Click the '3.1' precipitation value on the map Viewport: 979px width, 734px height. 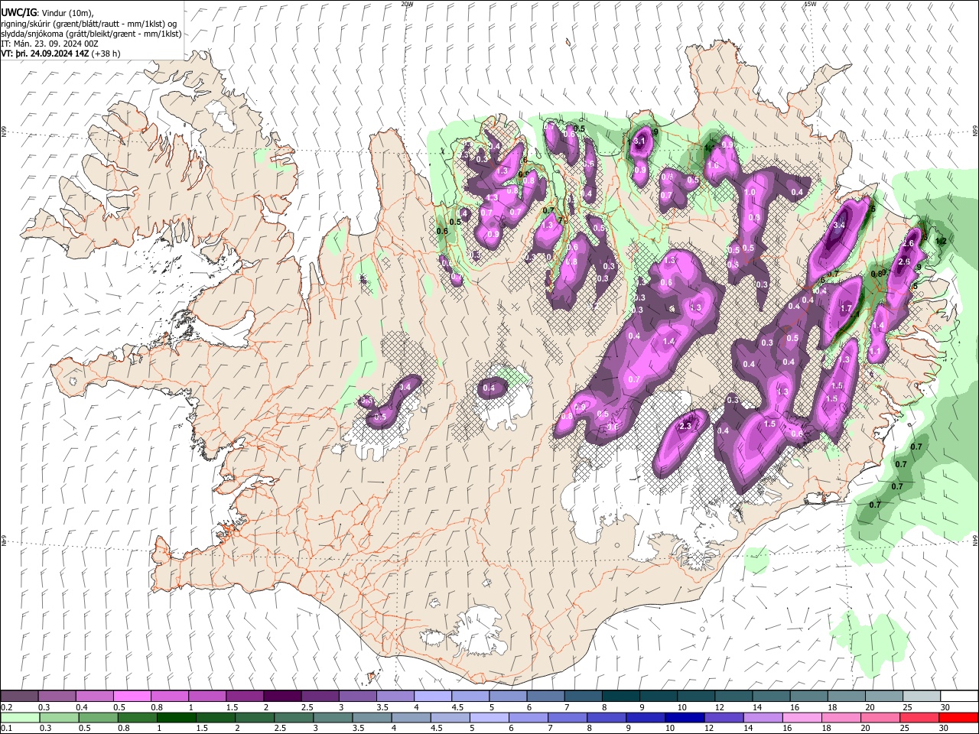639,142
